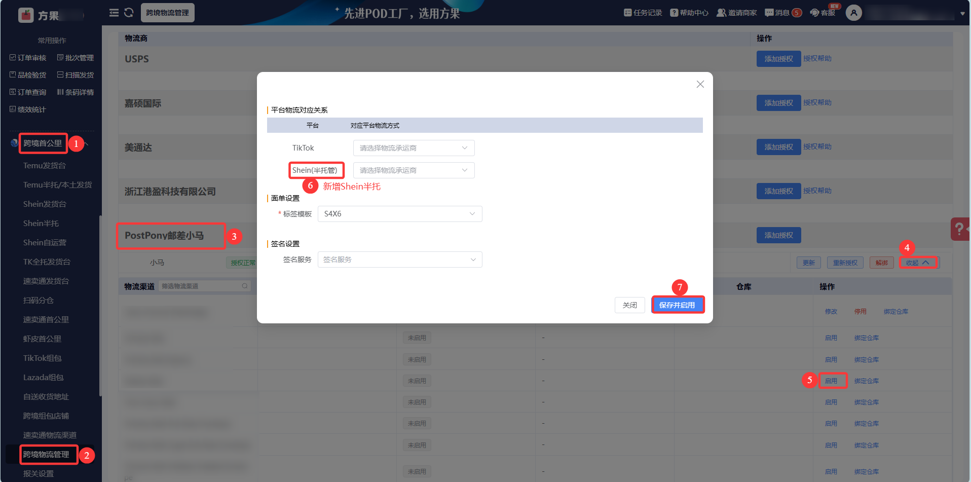Click 邀请商家 invite merchants
Image resolution: width=971 pixels, height=482 pixels.
coord(736,13)
